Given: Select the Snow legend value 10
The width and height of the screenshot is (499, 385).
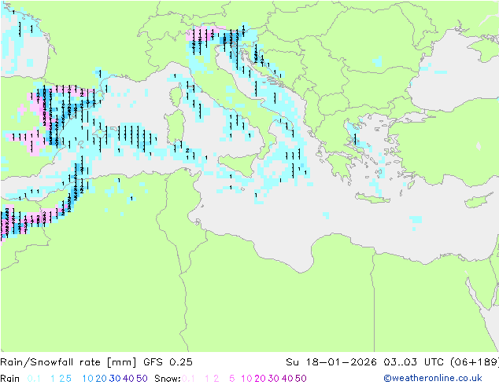Looking at the screenshot, I should [x=246, y=379].
